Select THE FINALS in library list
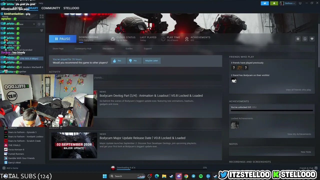The width and height of the screenshot is (320, 180). click(x=14, y=145)
